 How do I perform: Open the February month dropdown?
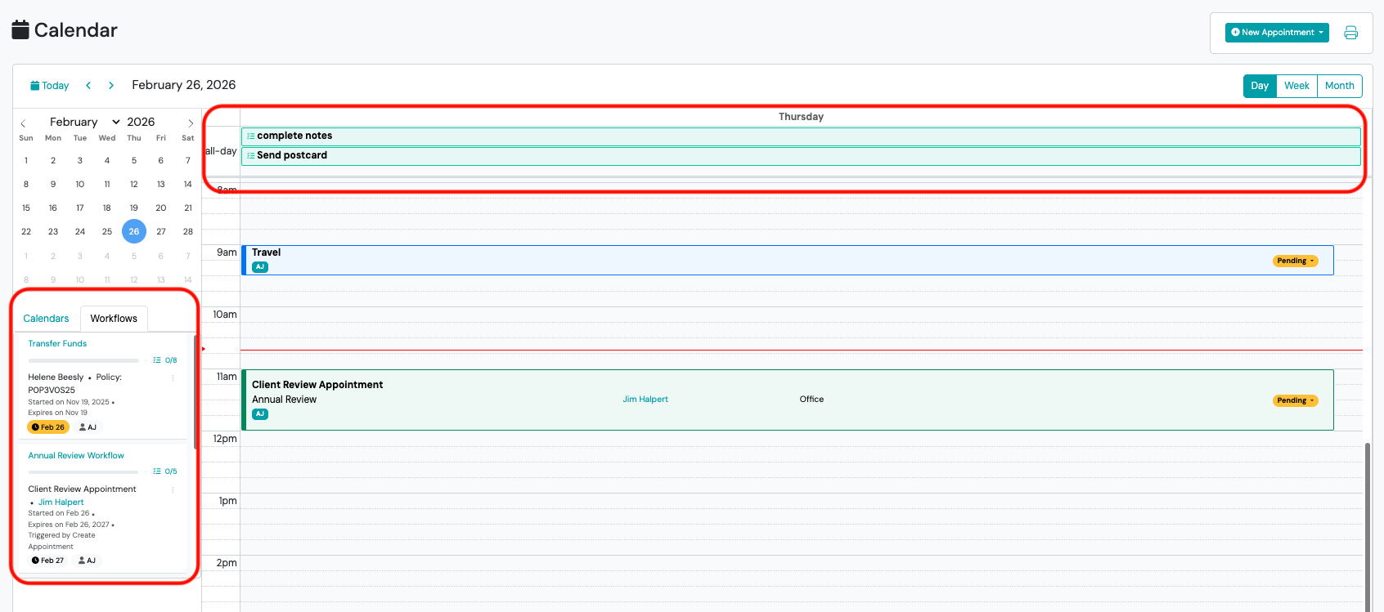[x=85, y=122]
